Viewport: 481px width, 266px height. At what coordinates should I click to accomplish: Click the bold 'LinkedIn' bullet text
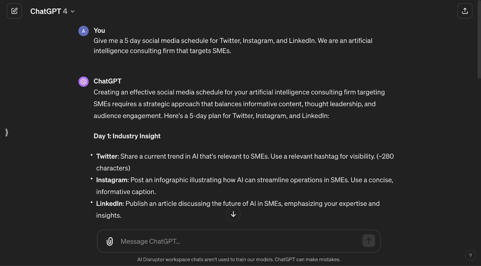pos(109,203)
